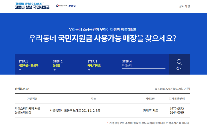Open the 서울특별시 도봉구 region dropdown
Screen dimensions: 207x131
(x=28, y=65)
